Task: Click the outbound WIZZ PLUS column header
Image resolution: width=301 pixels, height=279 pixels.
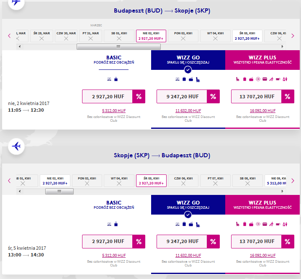Action: click(262, 60)
